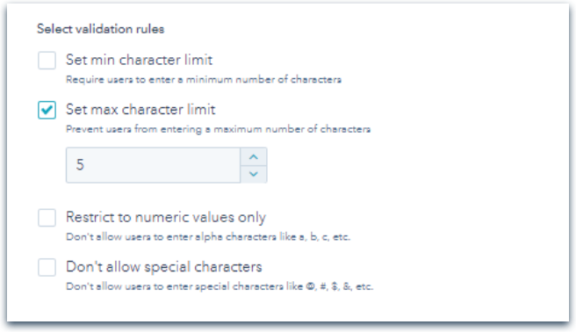Click the "Don't allow users to enter alpha characters" hint
This screenshot has height=332, width=576.
[x=208, y=237]
